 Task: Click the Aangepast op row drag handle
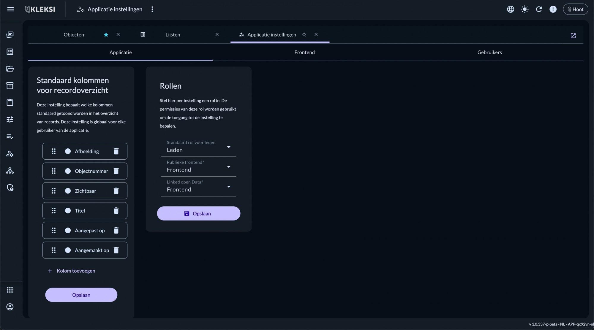click(54, 231)
